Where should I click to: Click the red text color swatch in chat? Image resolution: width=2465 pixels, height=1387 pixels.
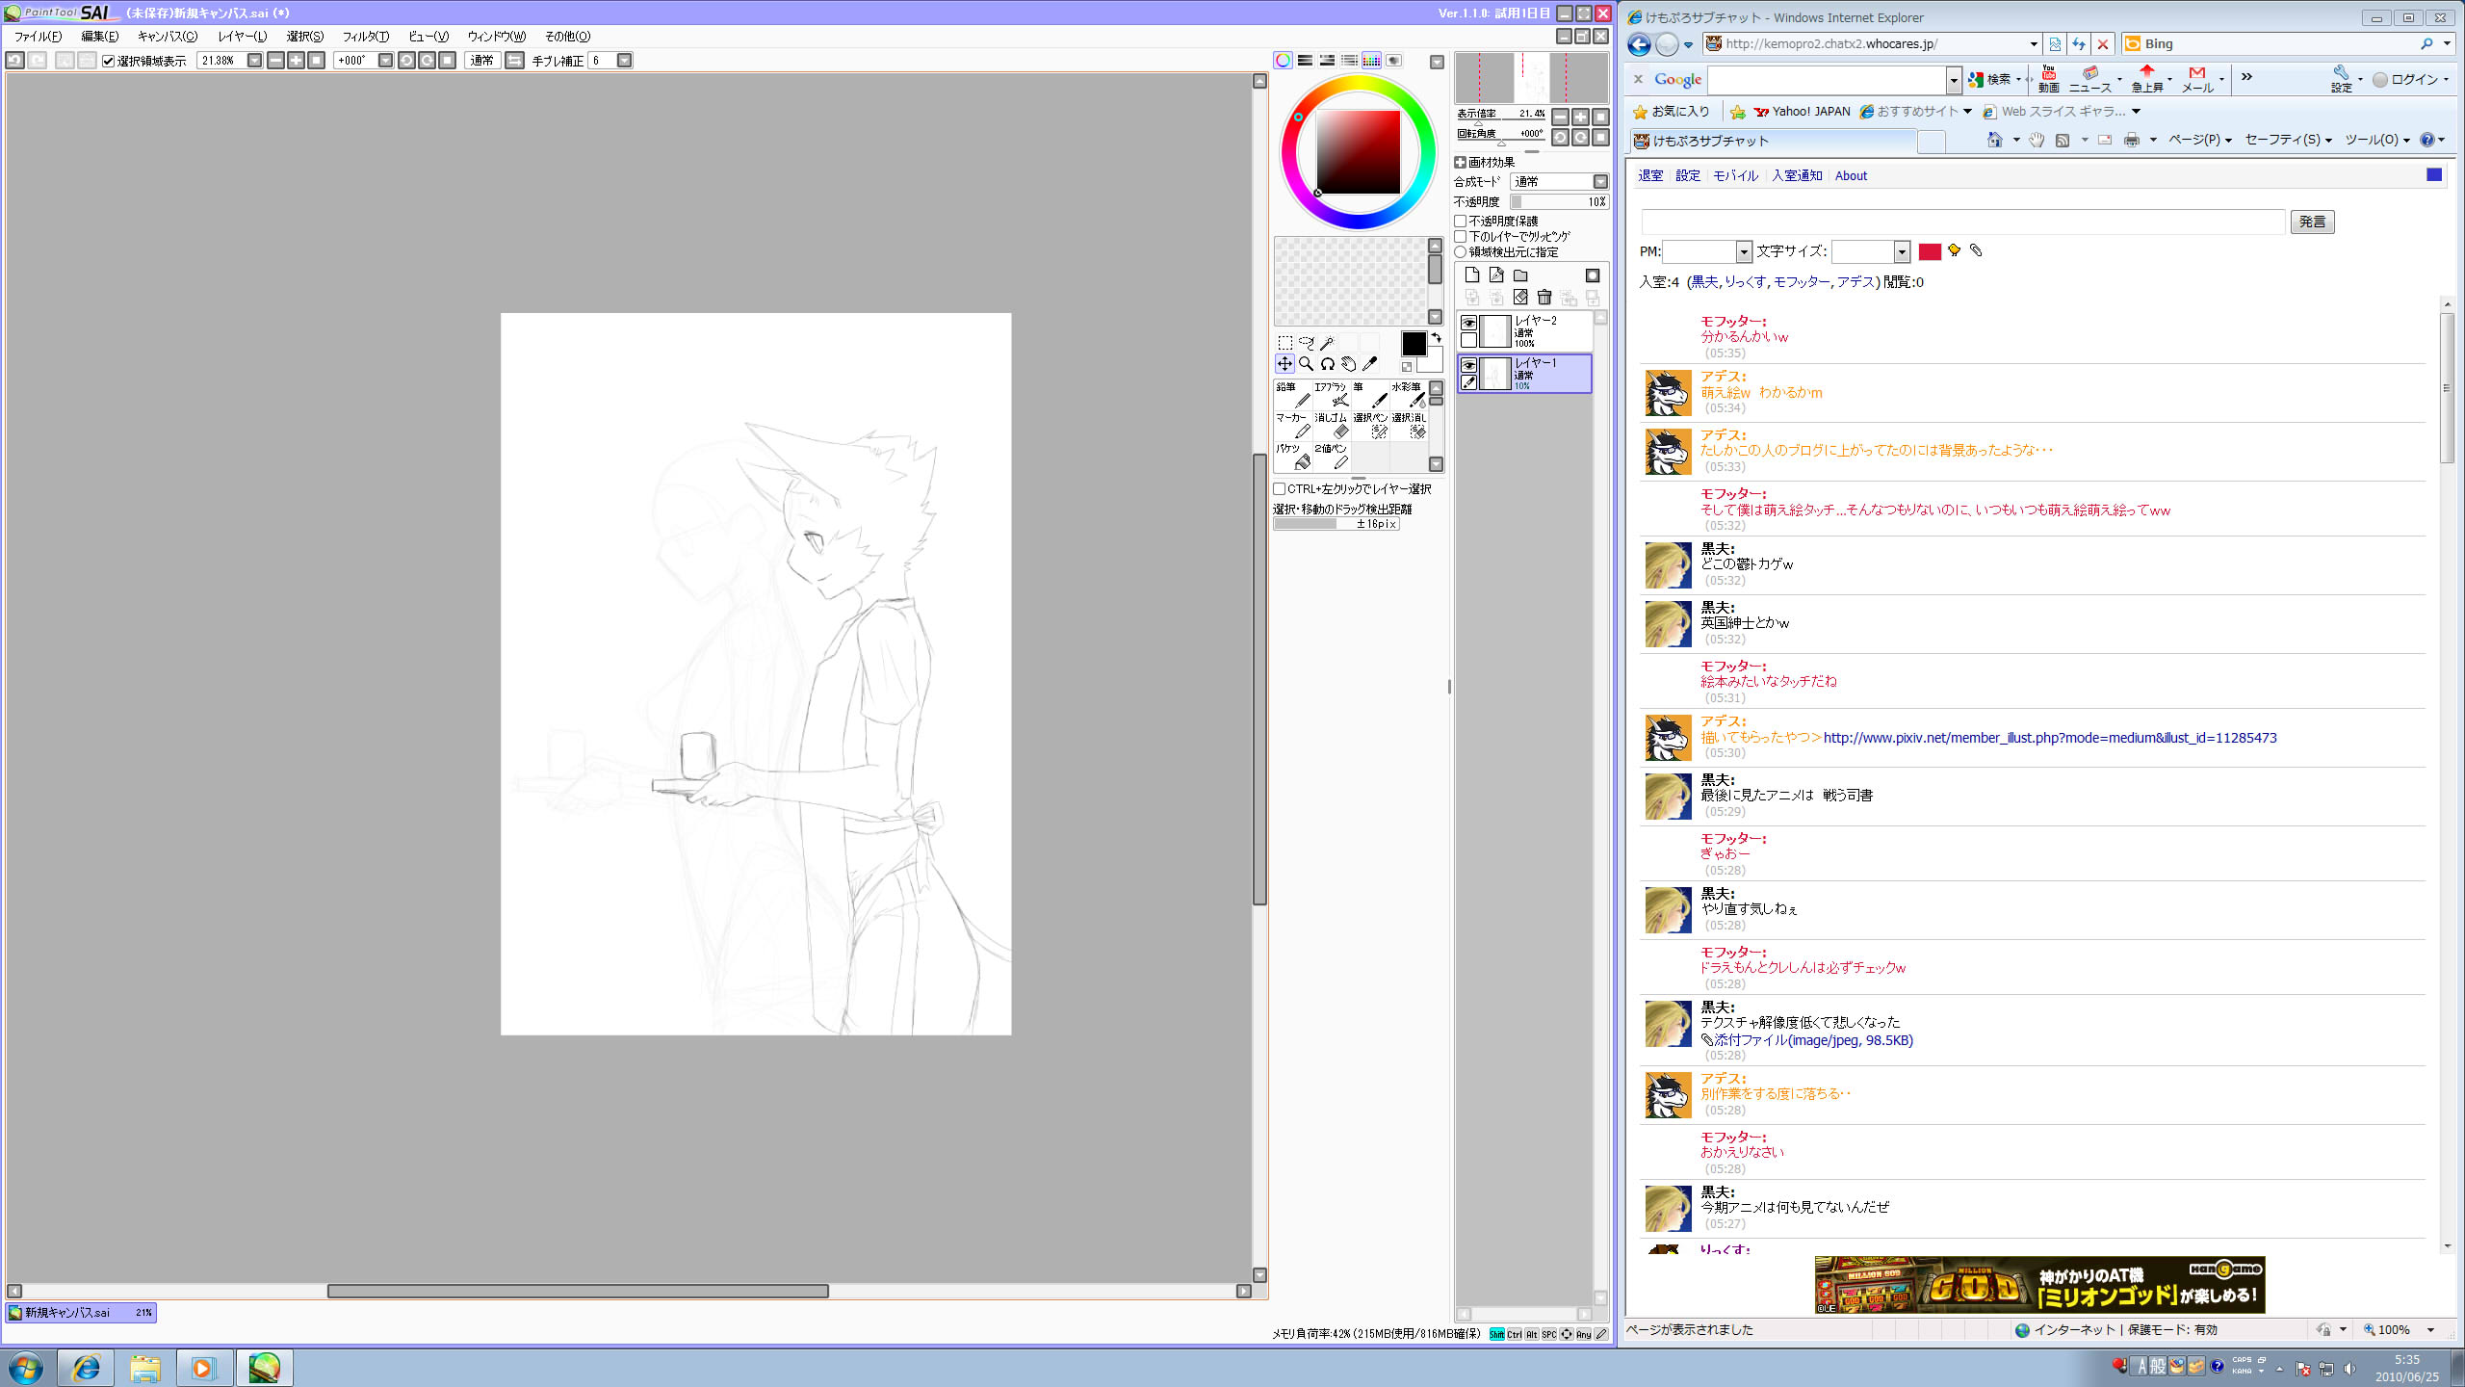[1930, 251]
